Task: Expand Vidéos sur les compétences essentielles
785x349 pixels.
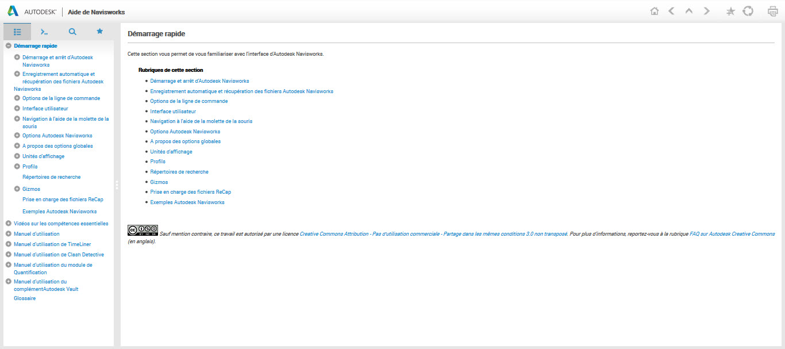Action: coord(8,224)
